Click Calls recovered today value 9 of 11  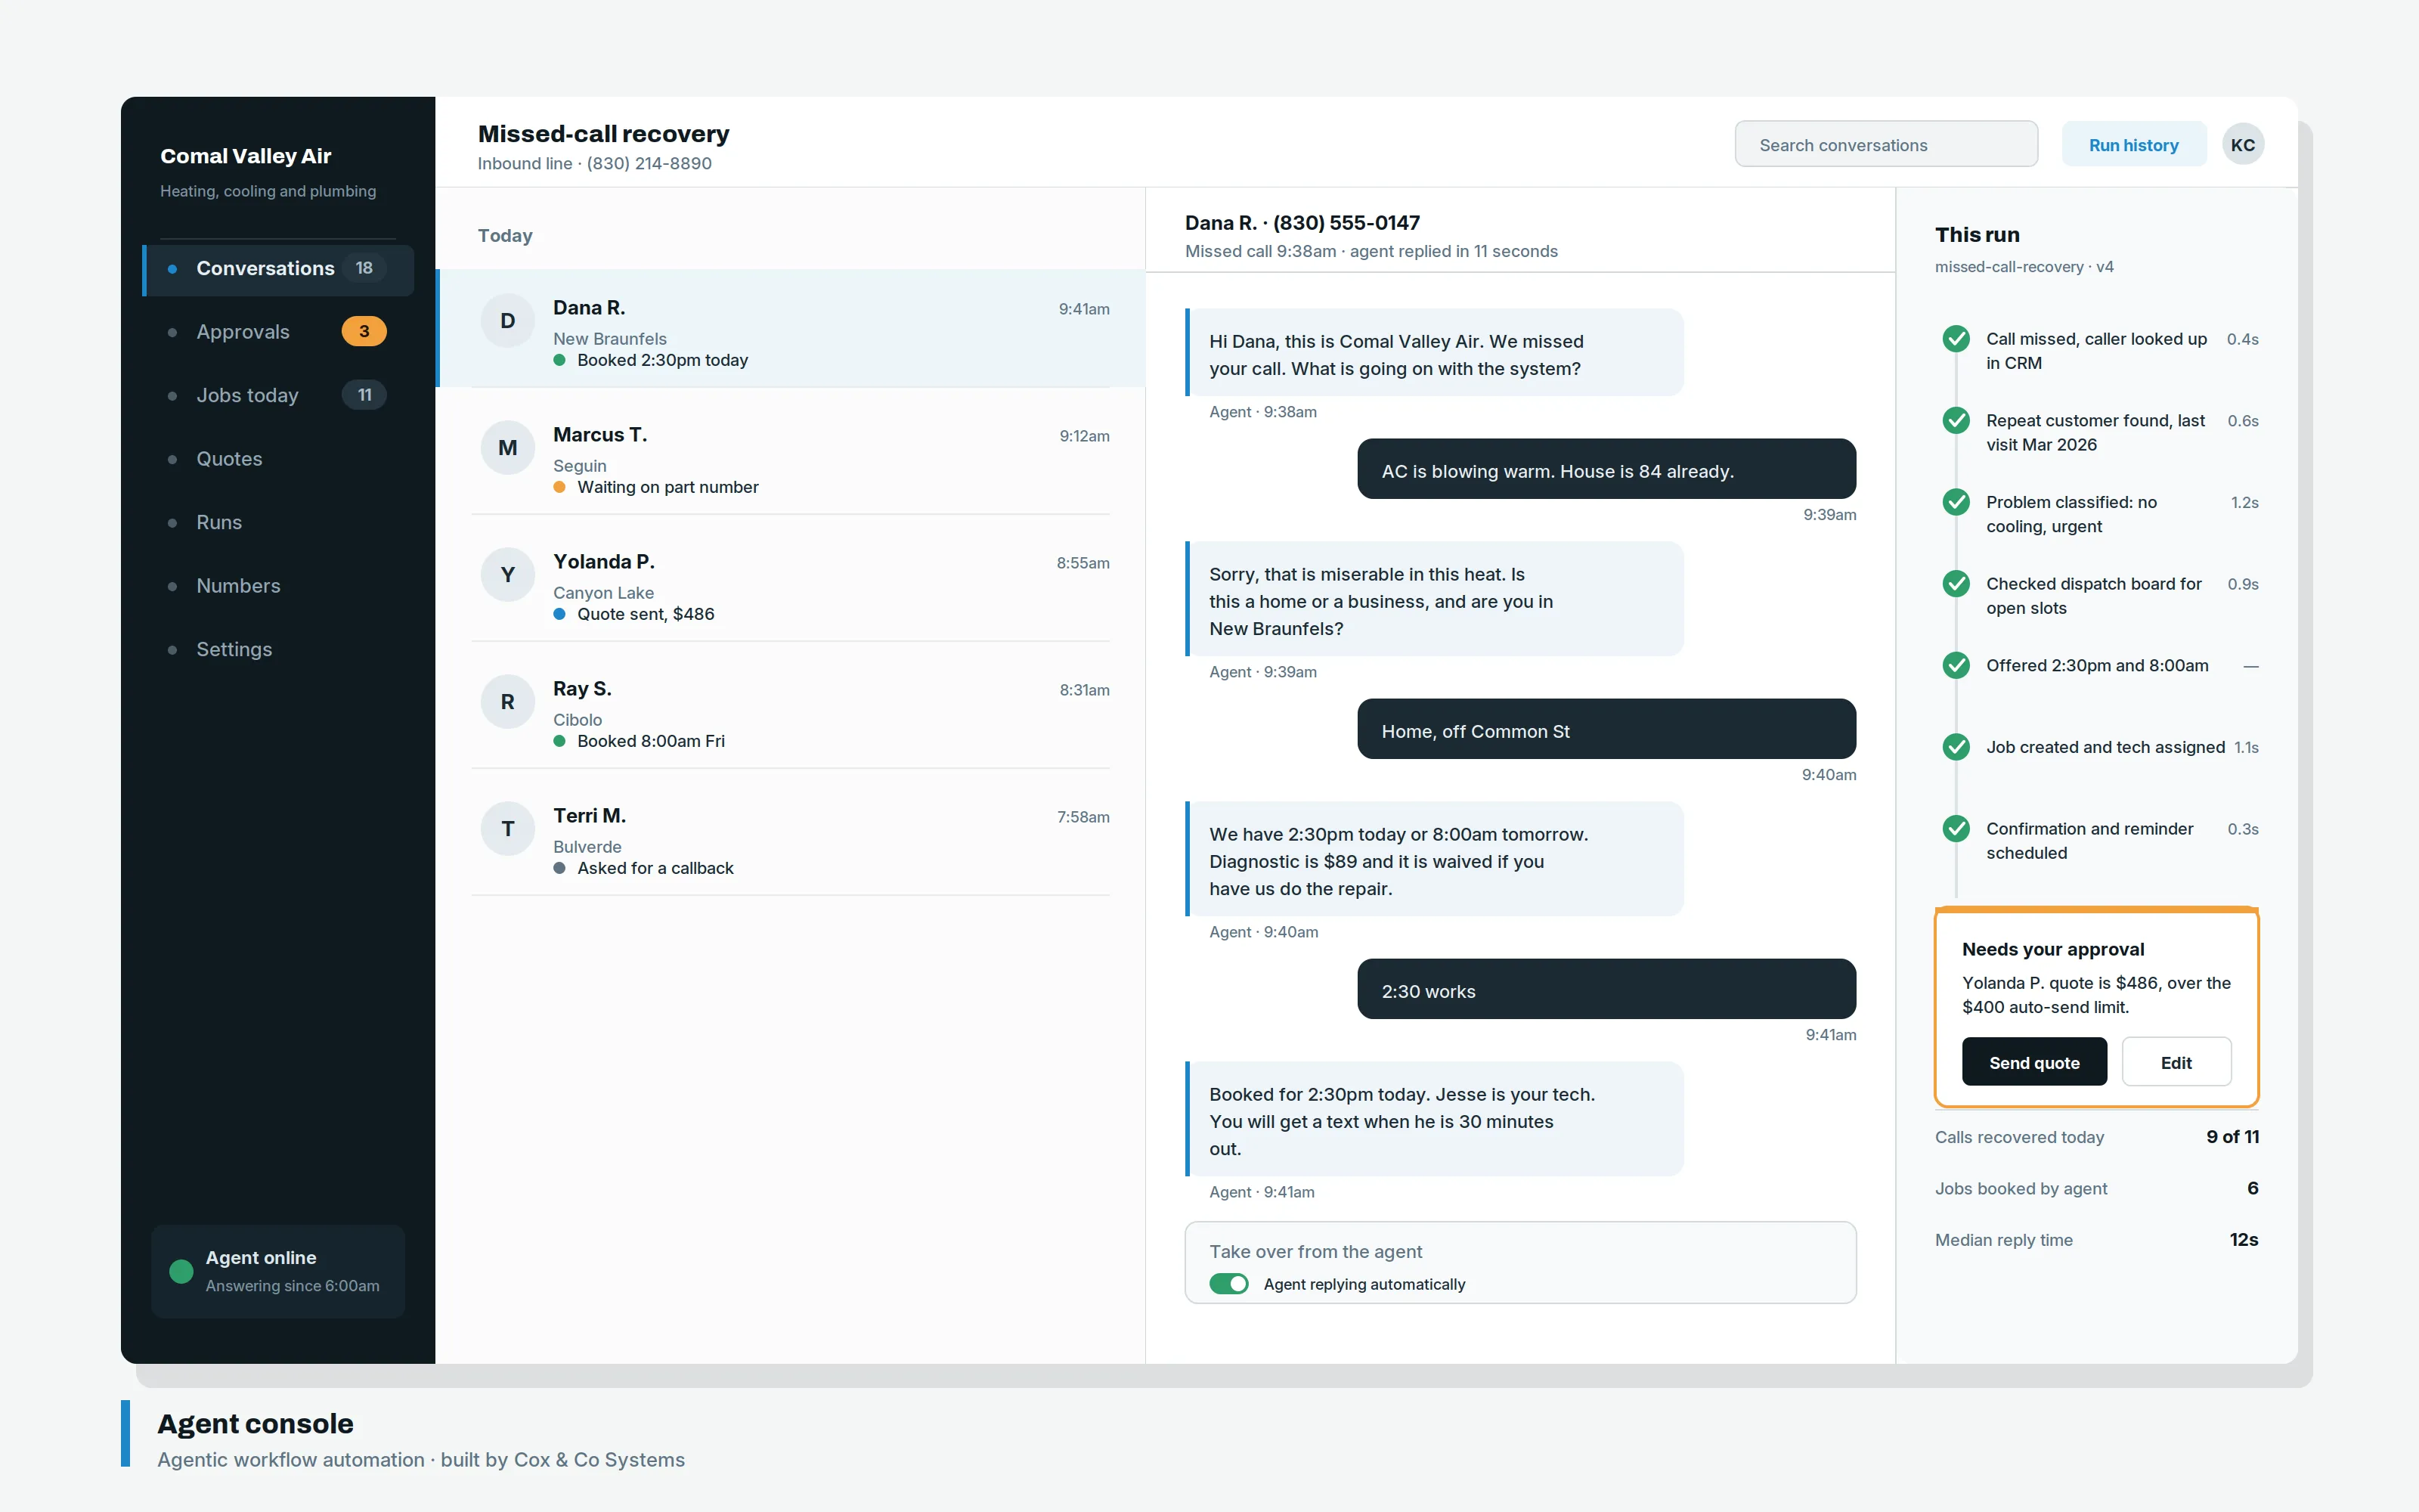pyautogui.click(x=2232, y=1137)
